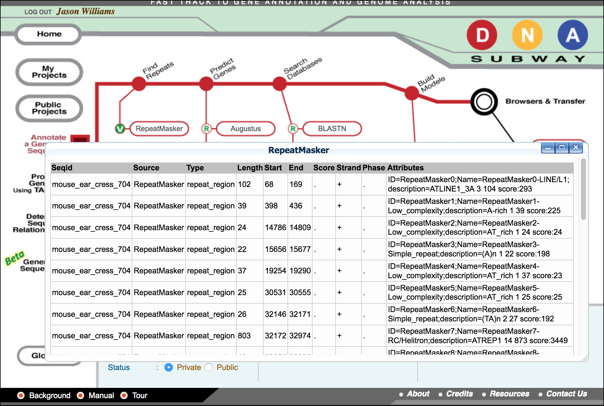Click the Search Databases station label
This screenshot has width=604, height=406.
303,68
